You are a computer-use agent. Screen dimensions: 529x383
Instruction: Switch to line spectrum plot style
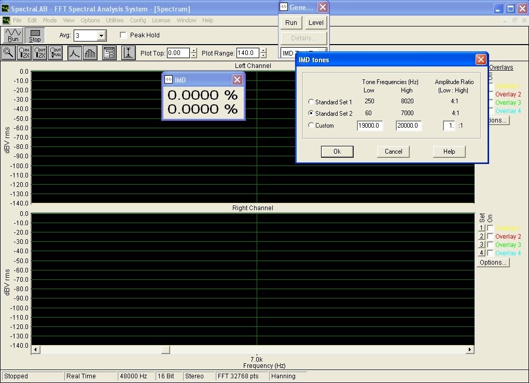74,53
